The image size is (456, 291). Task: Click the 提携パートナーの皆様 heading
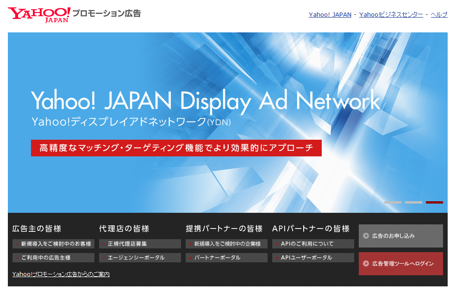(224, 229)
